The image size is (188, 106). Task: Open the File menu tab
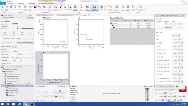coord(3,4)
